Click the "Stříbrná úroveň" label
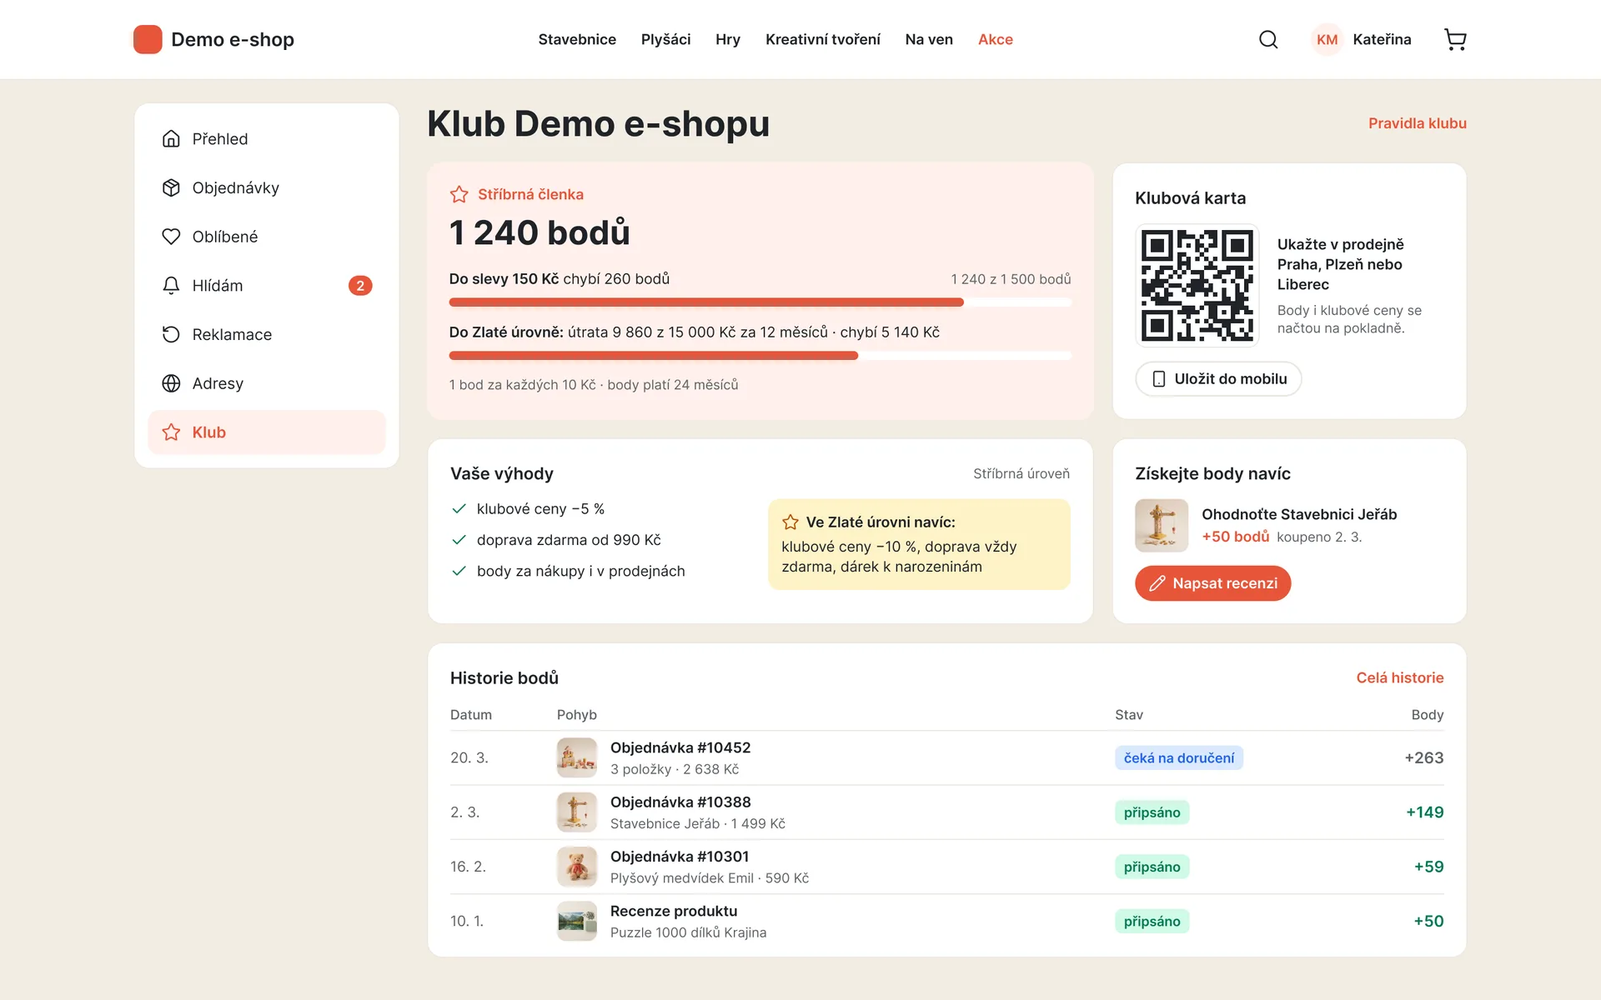 [x=1021, y=473]
